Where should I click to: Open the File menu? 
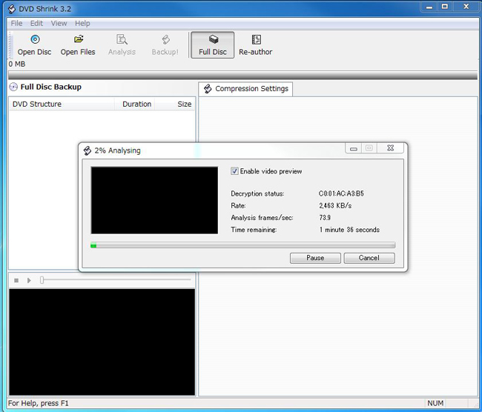[x=16, y=24]
